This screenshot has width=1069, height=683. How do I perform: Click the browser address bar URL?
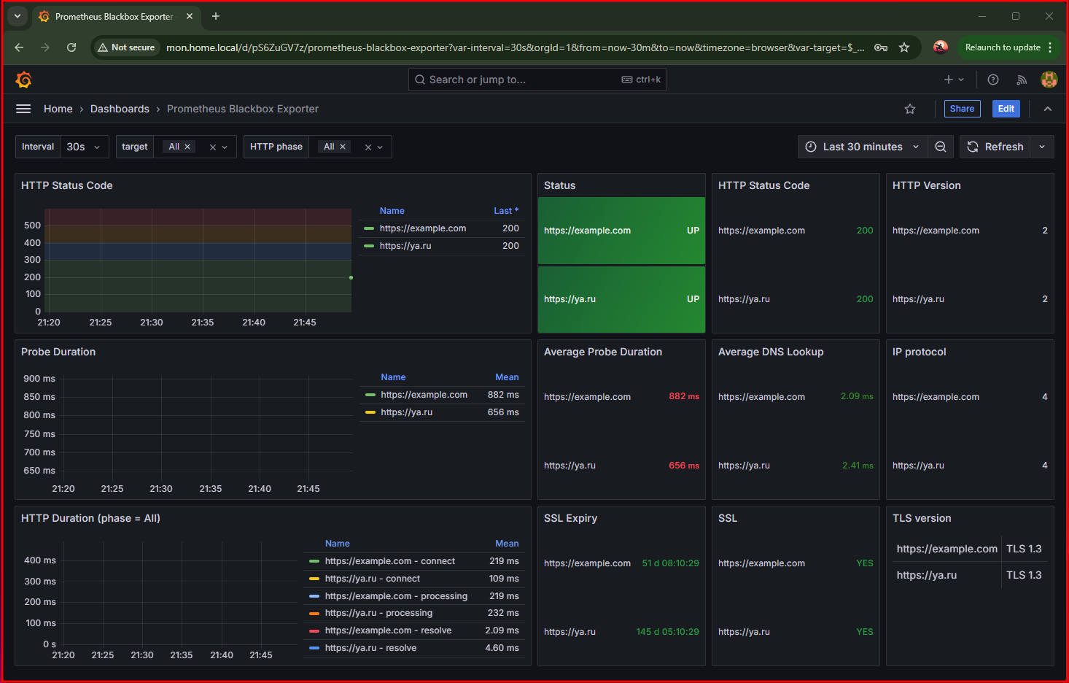[515, 47]
